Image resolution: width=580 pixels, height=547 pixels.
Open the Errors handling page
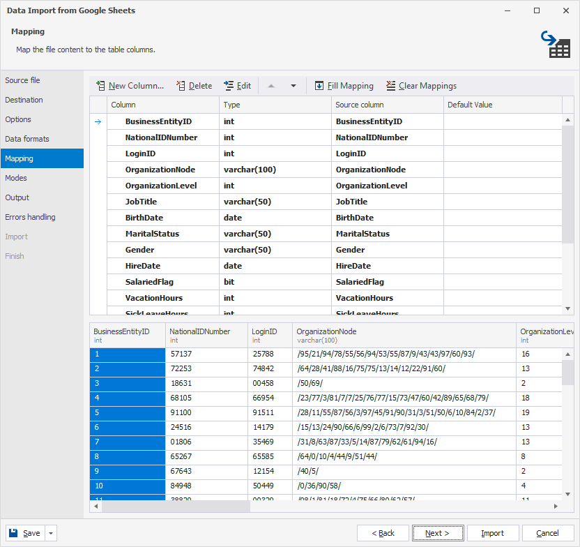(30, 217)
